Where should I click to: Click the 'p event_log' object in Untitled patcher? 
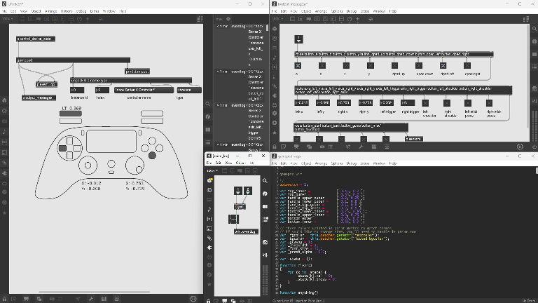pos(47,84)
